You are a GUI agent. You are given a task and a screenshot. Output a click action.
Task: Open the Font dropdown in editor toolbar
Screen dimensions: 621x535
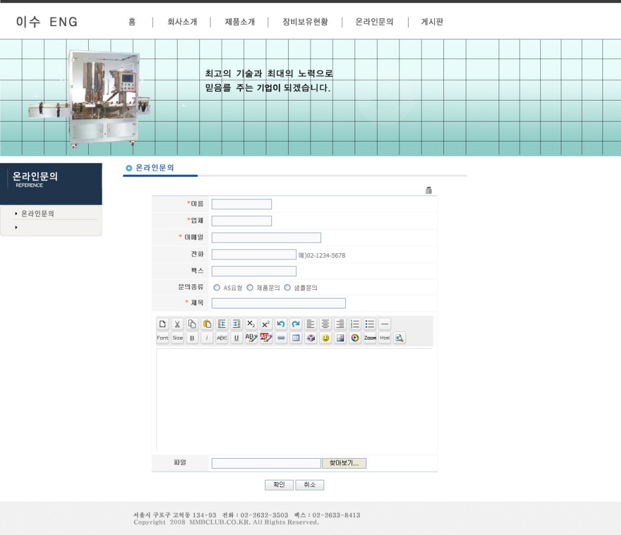point(162,338)
